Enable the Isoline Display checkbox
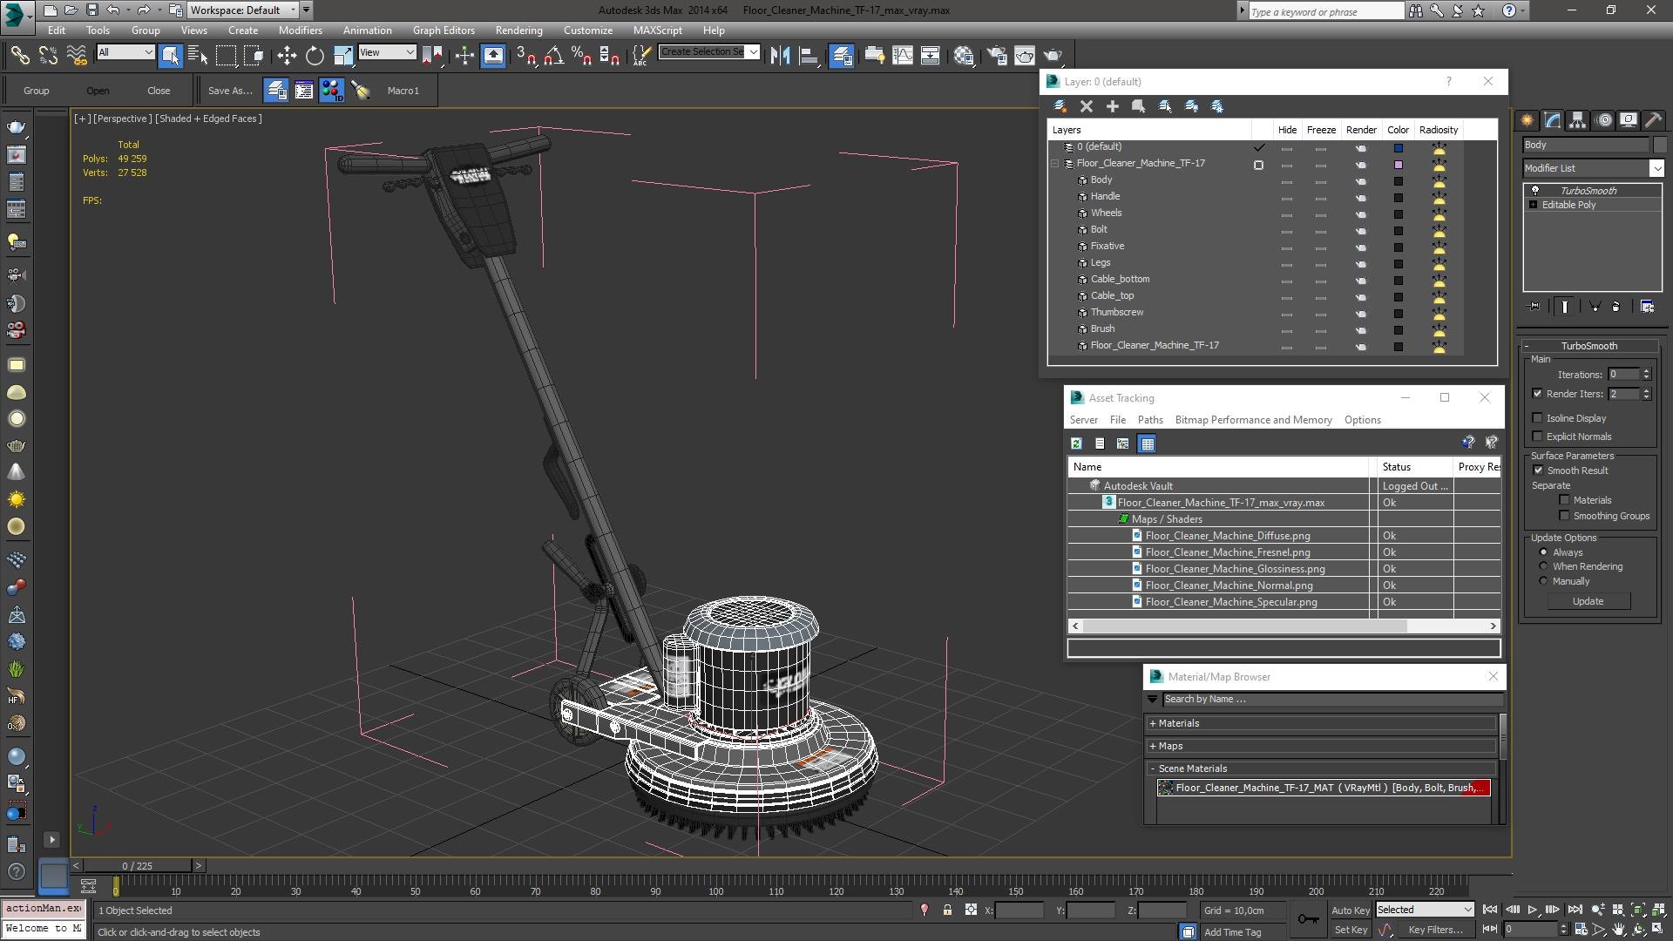 [x=1538, y=418]
